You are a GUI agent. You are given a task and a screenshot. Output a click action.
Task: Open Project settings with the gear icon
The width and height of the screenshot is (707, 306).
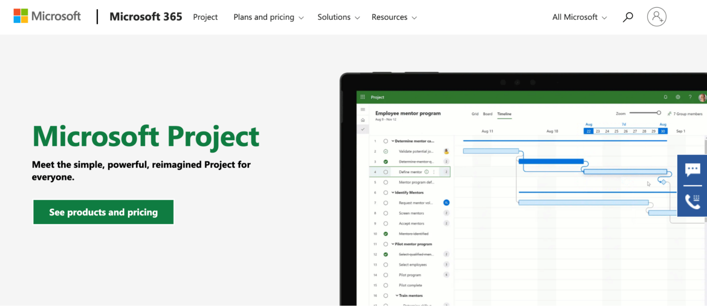678,97
